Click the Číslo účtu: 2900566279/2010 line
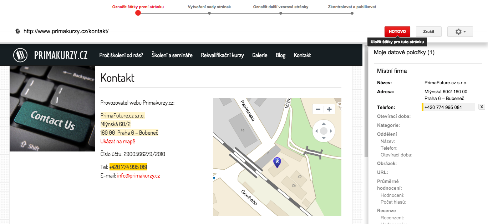 tap(133, 154)
